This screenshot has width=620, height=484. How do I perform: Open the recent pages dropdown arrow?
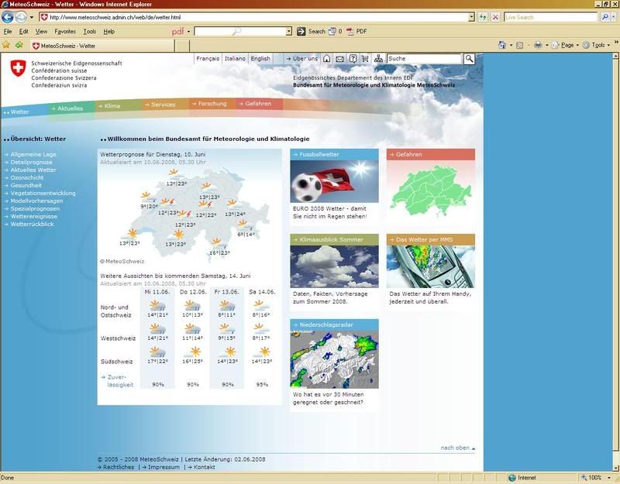click(x=32, y=17)
